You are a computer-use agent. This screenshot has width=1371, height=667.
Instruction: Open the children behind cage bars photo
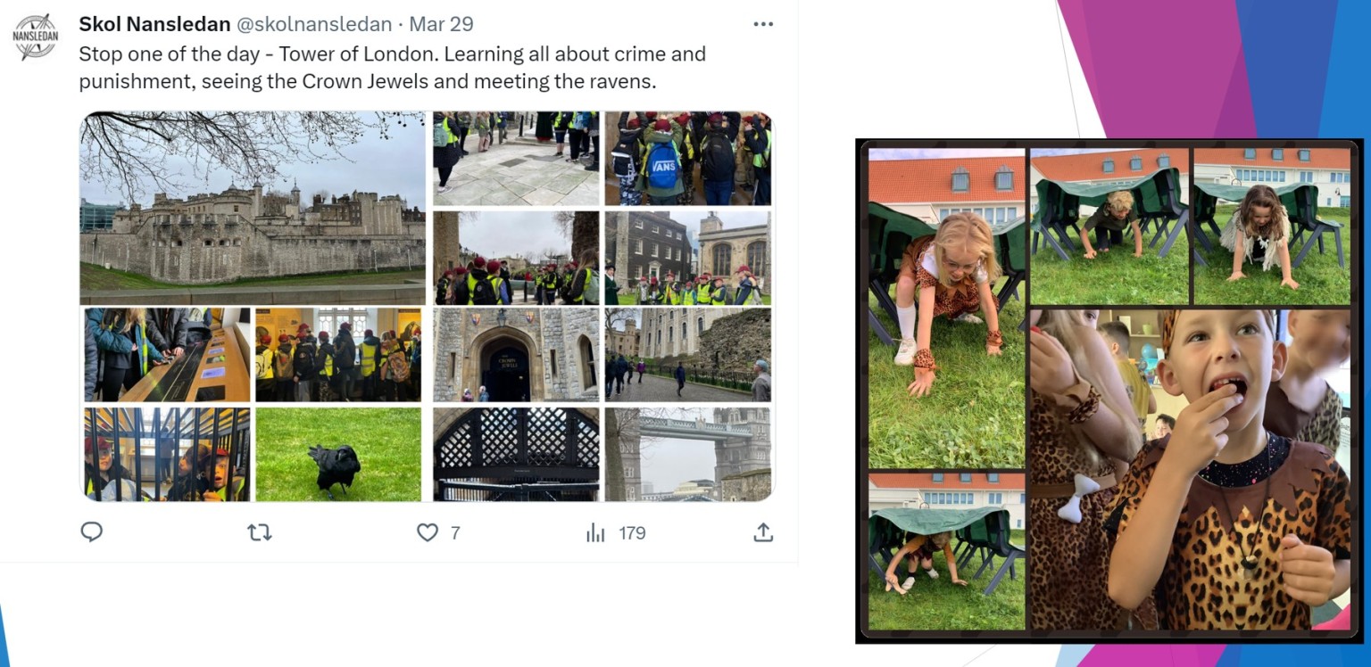167,454
